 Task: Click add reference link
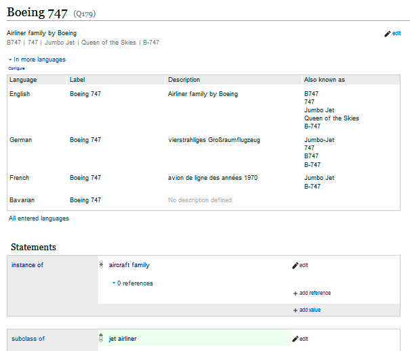(315, 293)
